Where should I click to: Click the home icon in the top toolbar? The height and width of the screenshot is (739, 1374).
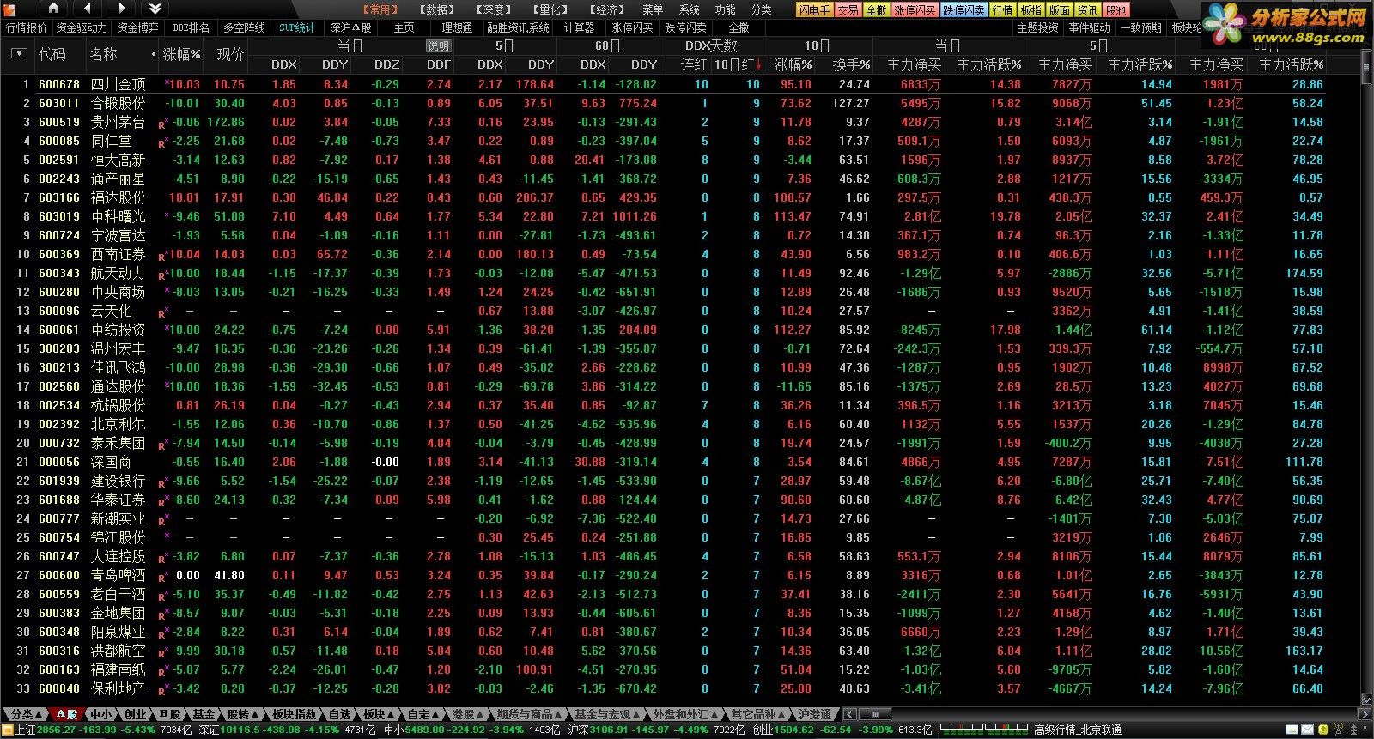coord(53,9)
